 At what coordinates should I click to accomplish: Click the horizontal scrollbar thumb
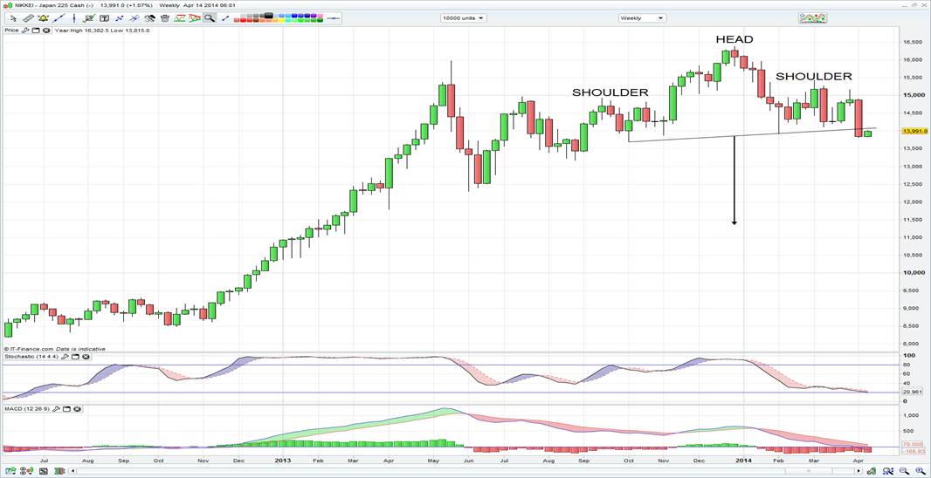point(809,471)
